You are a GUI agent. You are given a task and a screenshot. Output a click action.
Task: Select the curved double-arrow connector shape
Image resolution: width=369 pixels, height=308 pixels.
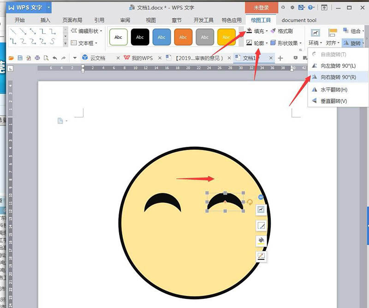(42, 42)
